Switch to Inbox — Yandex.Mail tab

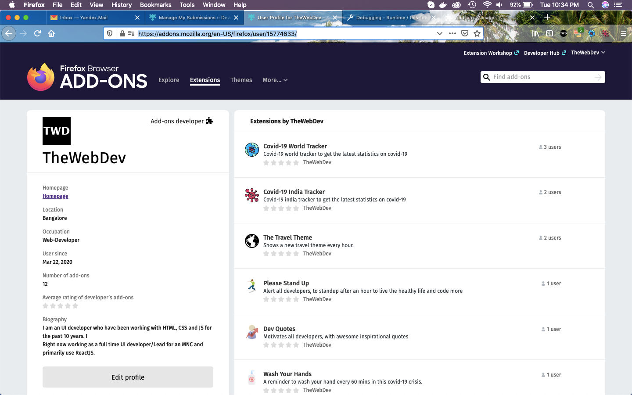tap(95, 18)
